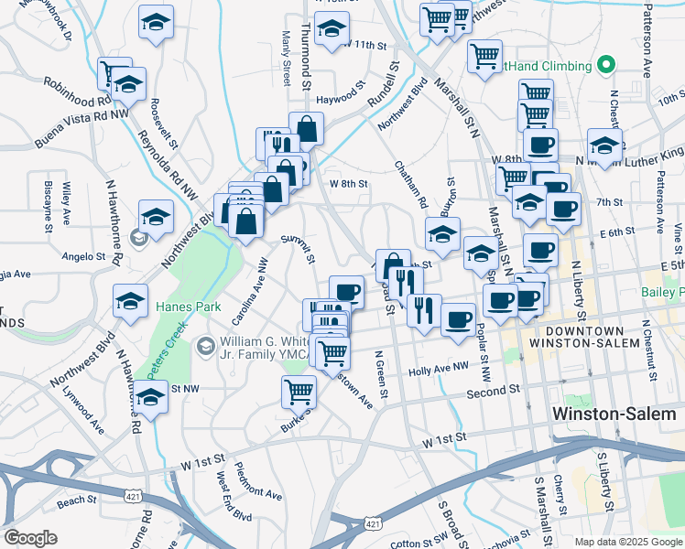Select school marker beside W 11th St
Screen dimensions: 685x549
point(332,28)
